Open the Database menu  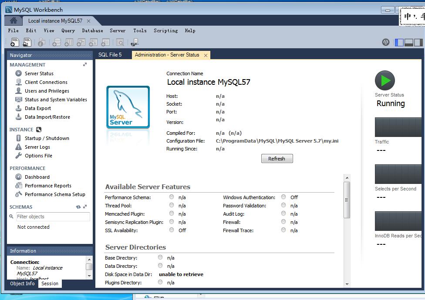pos(92,30)
